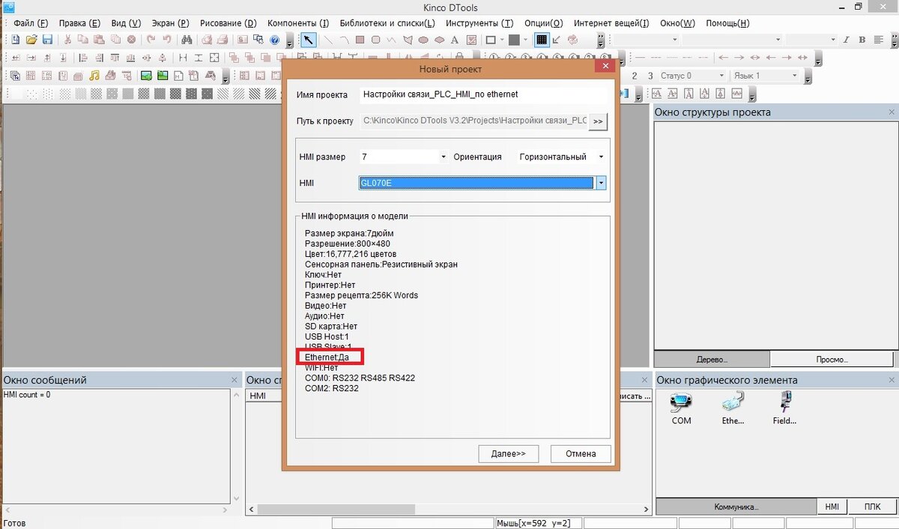Screen dimensions: 899x529
Task: Toggle the grid display icon
Action: 542,40
